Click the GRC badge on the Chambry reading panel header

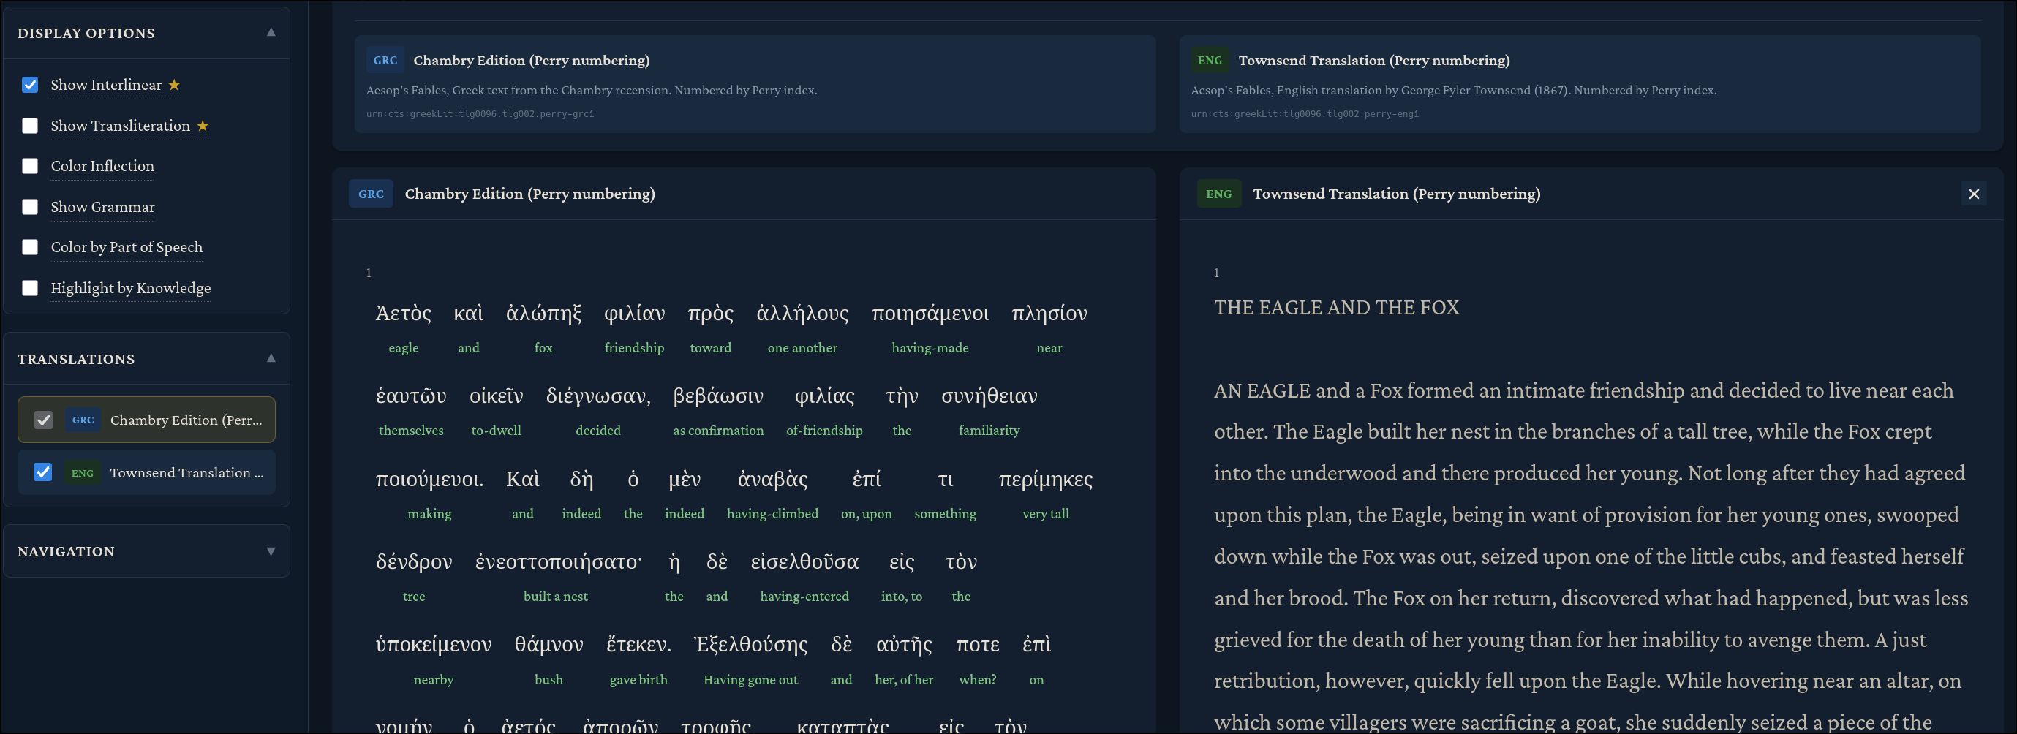371,193
